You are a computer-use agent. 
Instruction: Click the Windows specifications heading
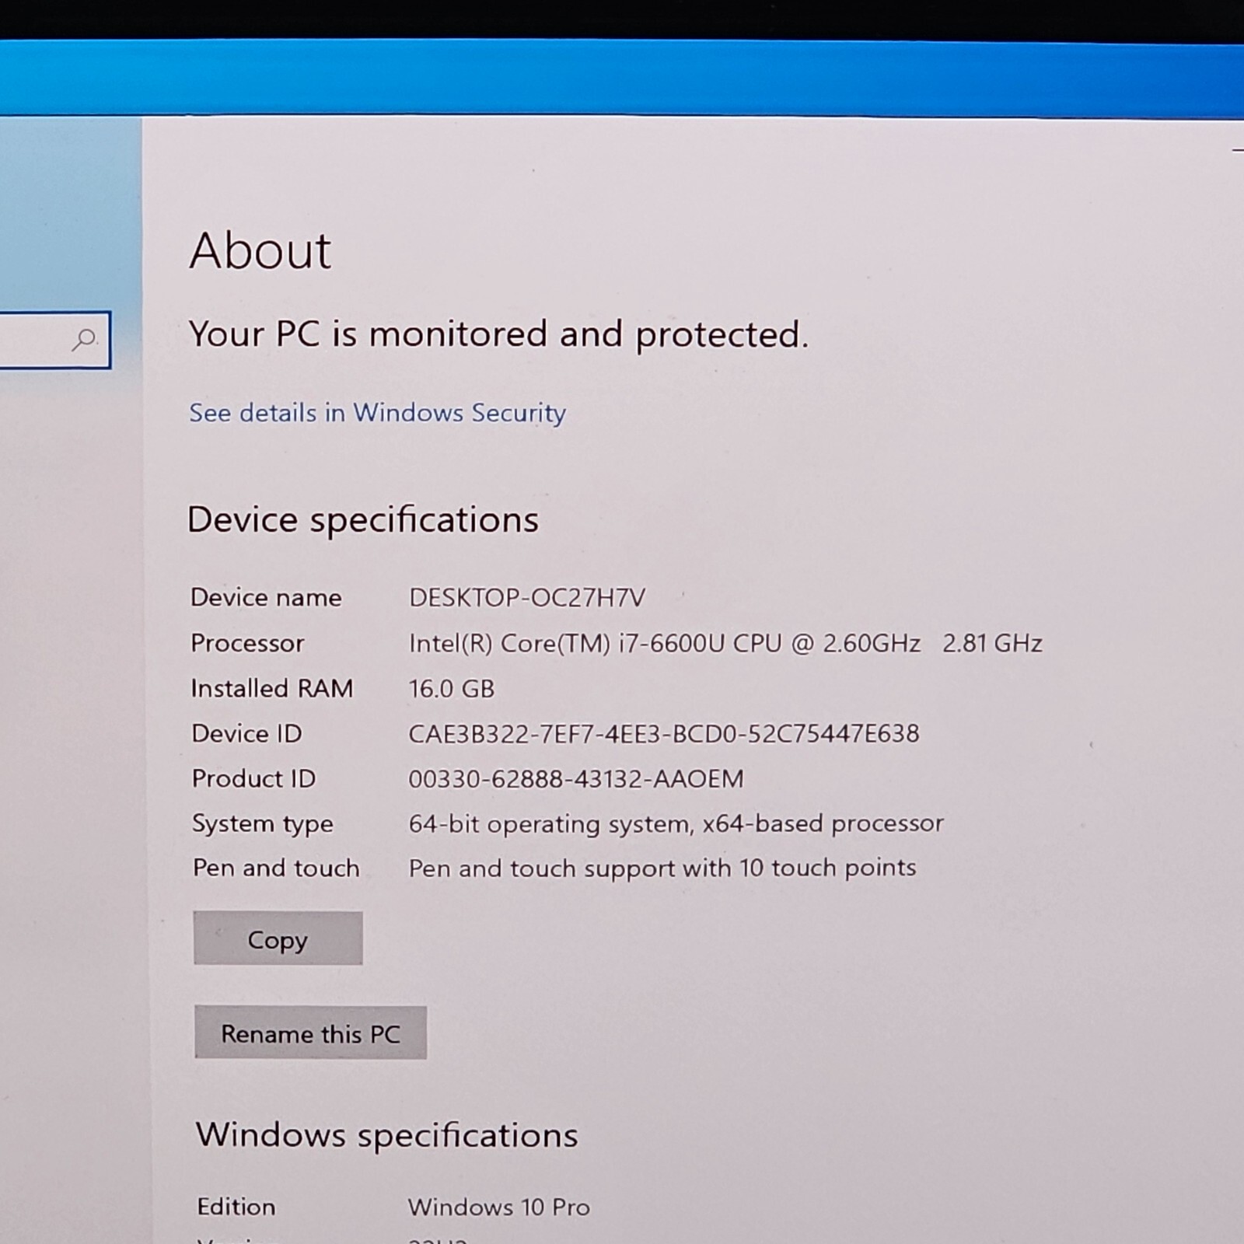tap(386, 1135)
